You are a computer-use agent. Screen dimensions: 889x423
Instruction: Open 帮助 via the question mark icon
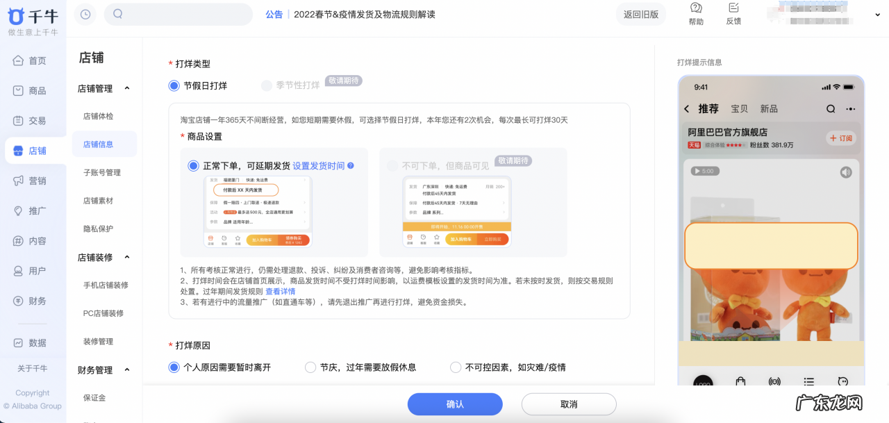[695, 14]
